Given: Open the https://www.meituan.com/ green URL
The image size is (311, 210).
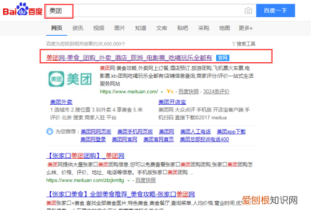Looking at the screenshot, I should coord(129,91).
